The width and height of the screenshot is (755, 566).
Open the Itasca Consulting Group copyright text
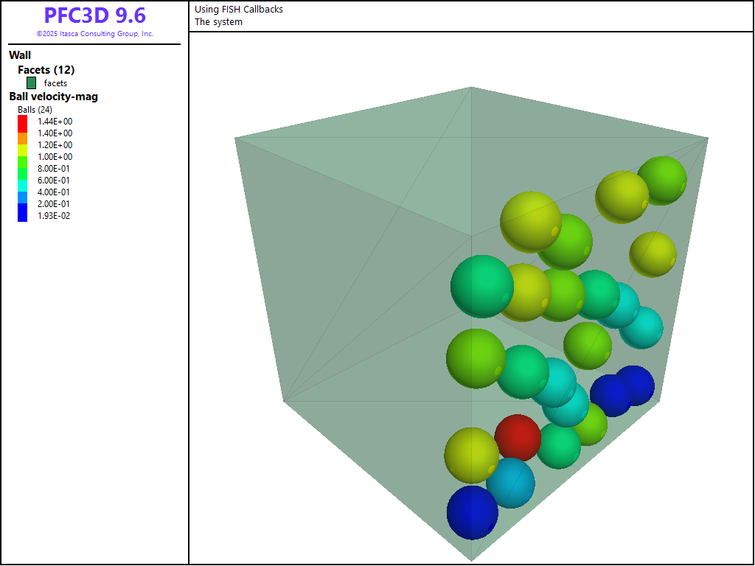tap(94, 34)
